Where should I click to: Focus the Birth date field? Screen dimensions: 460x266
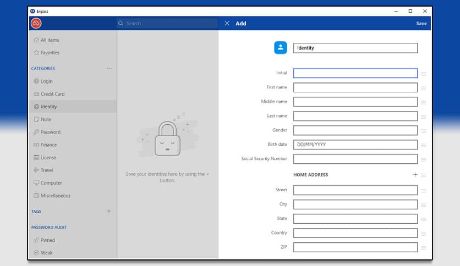pos(355,145)
